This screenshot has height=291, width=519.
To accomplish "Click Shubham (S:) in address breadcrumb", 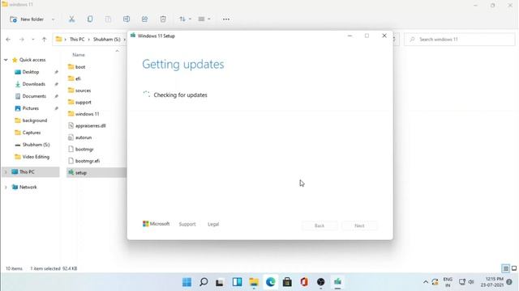I will click(x=106, y=40).
